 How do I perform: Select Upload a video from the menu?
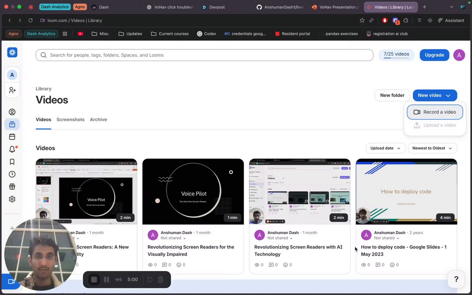pyautogui.click(x=435, y=125)
